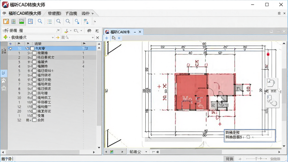Click the magnifier left of the list icon
This screenshot has height=162, width=288.
[40, 21]
